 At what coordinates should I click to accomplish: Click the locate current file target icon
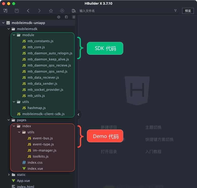coord(59,17)
